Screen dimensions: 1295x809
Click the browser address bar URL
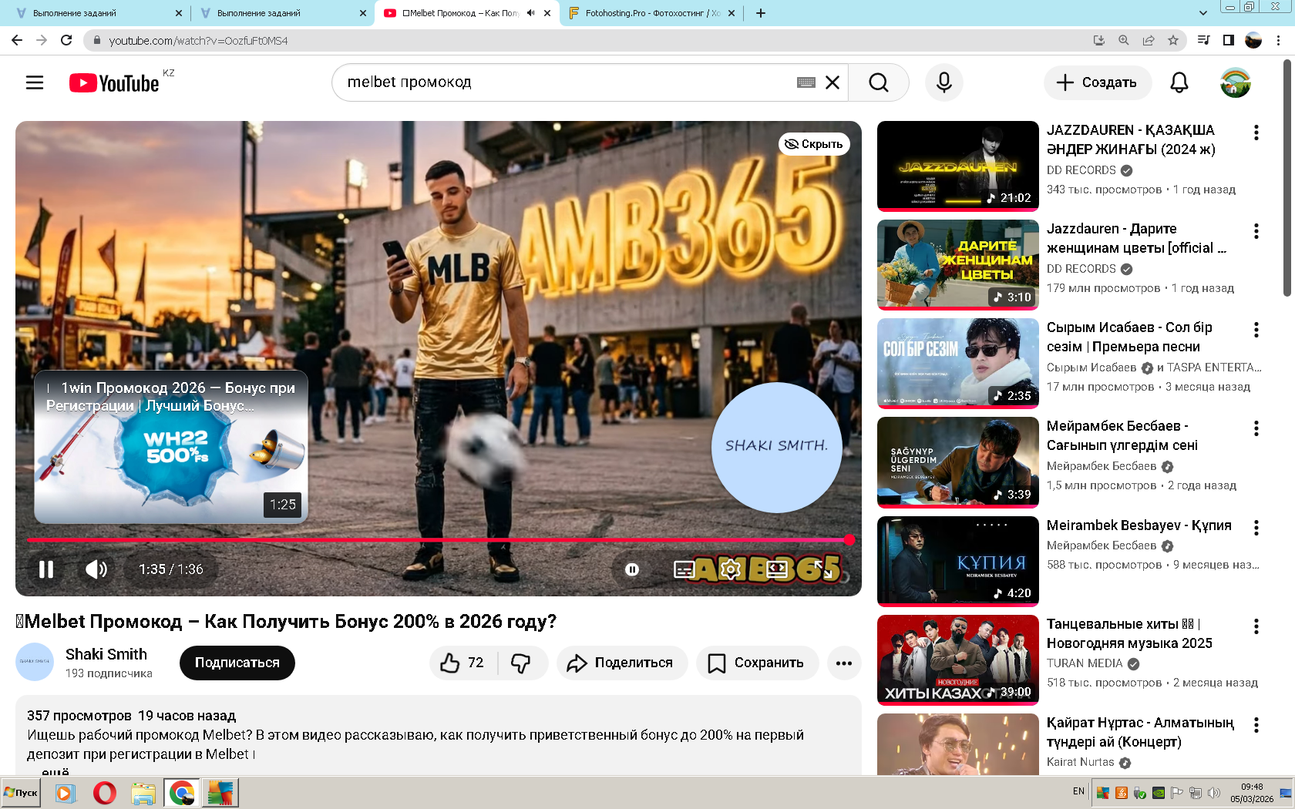198,41
